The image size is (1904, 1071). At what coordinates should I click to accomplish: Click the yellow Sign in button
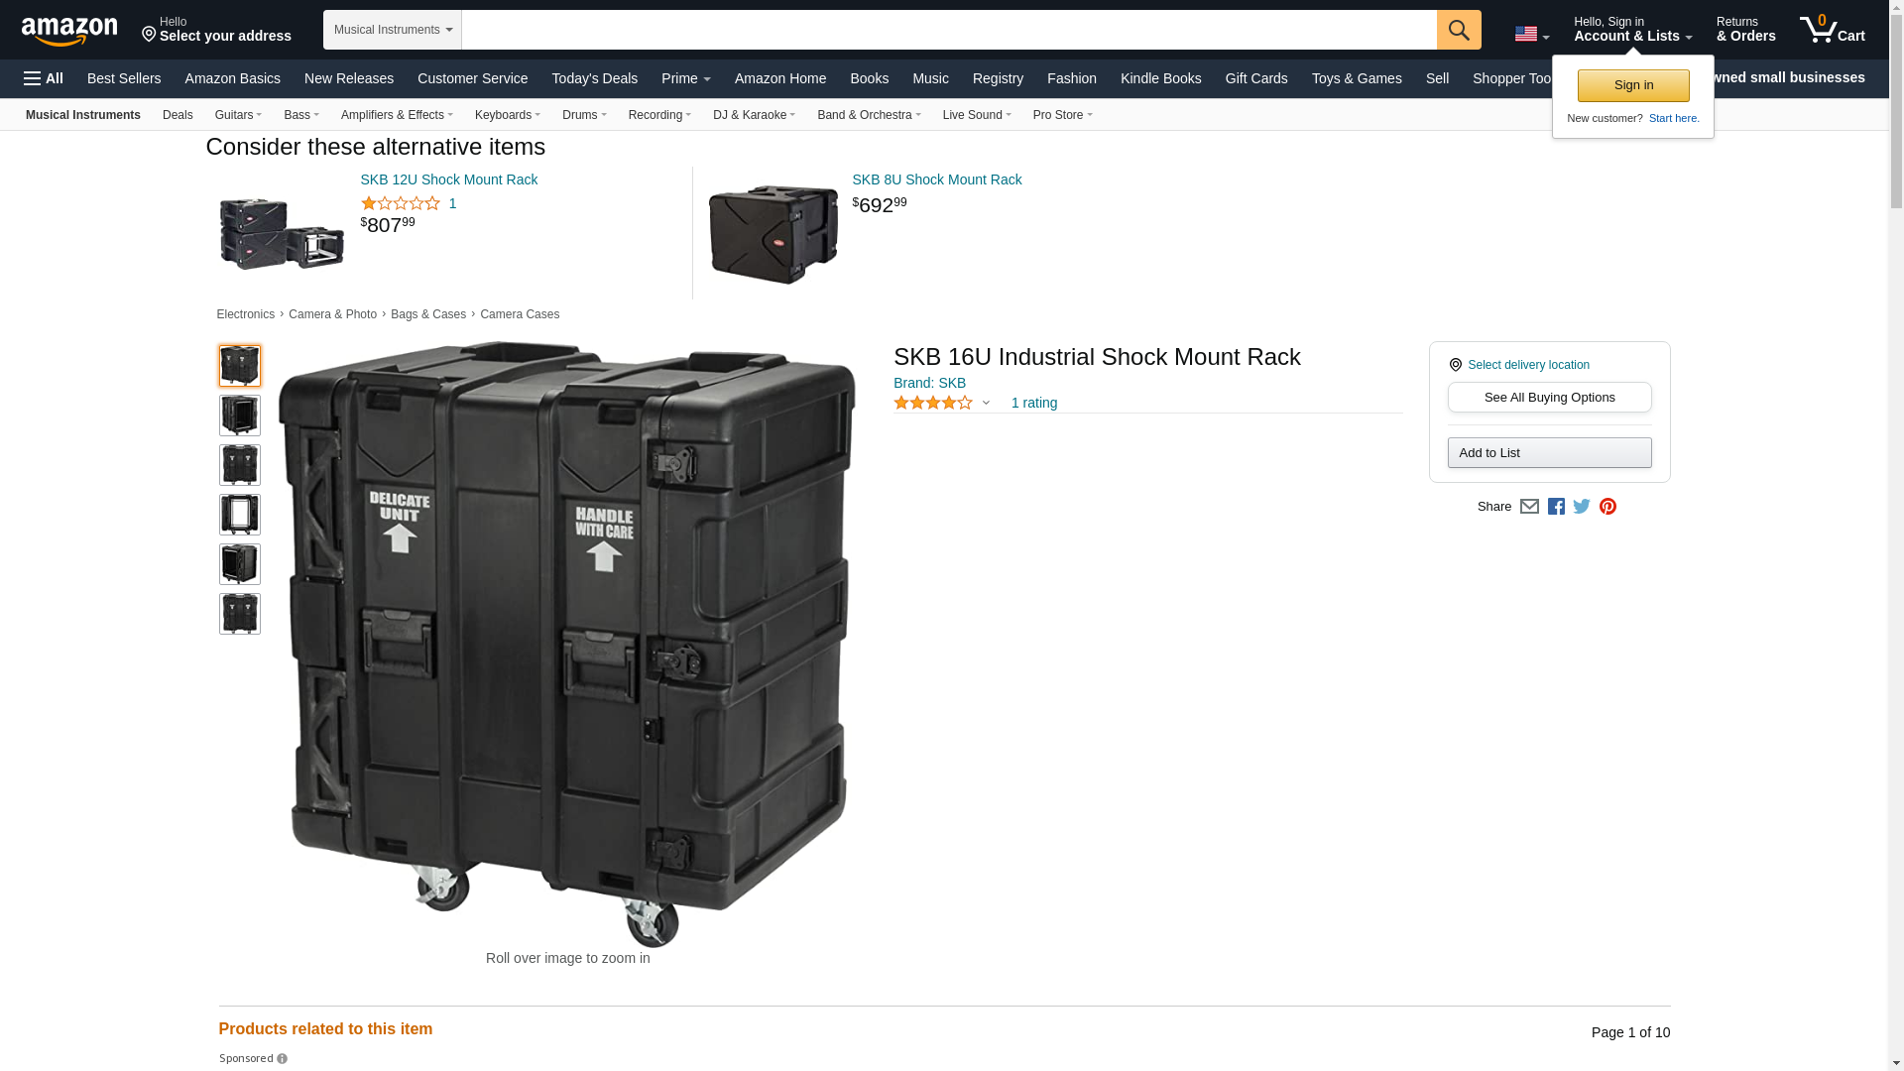1633,85
